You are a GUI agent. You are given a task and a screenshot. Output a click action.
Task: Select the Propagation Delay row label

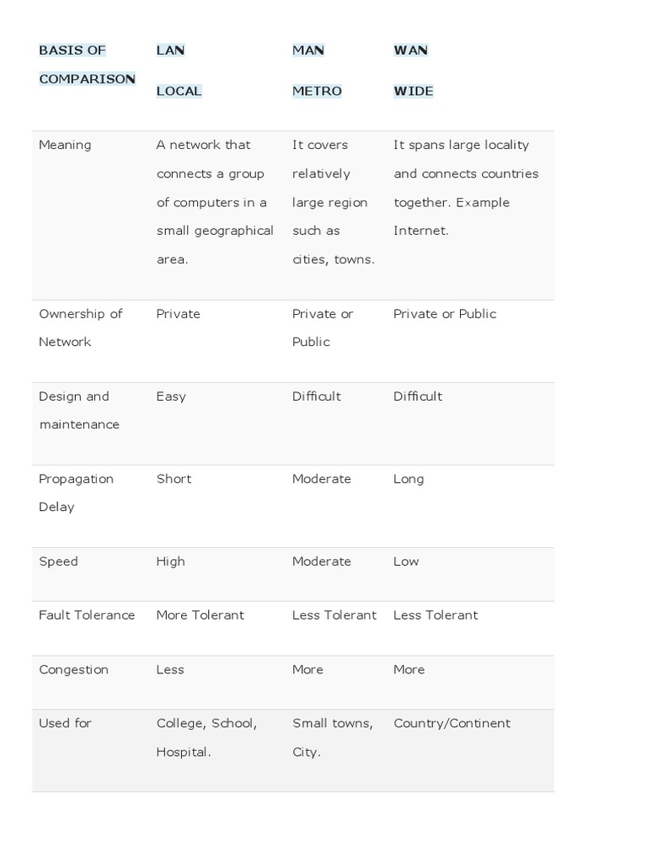(x=76, y=492)
